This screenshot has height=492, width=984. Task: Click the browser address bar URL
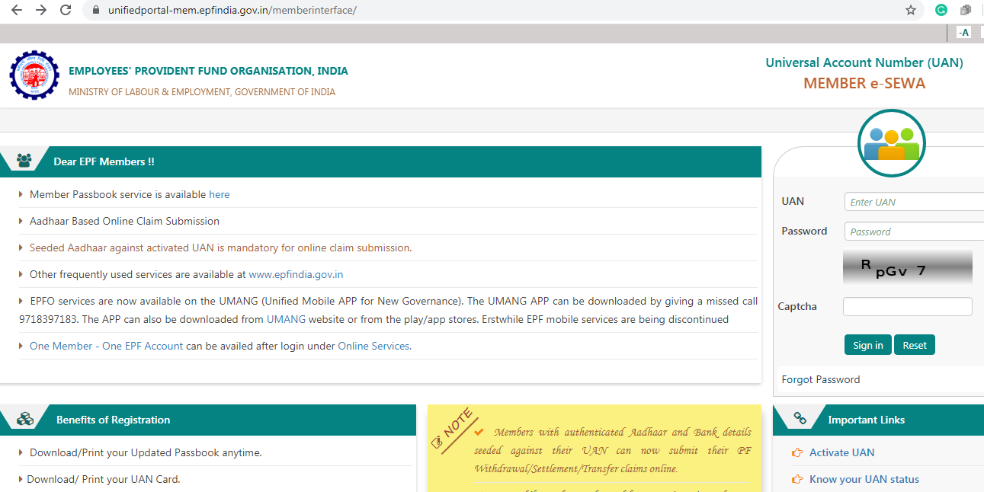click(232, 11)
